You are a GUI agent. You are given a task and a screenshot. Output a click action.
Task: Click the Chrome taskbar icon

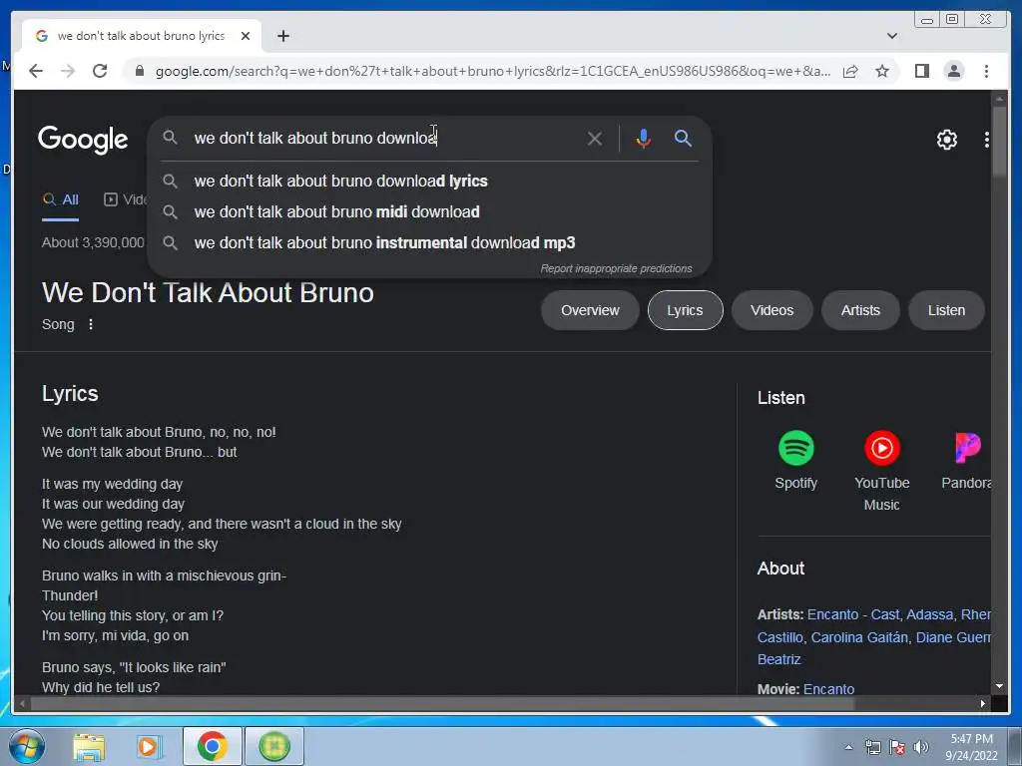pyautogui.click(x=213, y=746)
